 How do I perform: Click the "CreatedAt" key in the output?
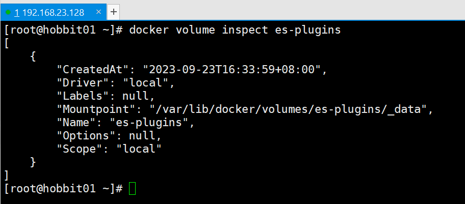(x=96, y=69)
